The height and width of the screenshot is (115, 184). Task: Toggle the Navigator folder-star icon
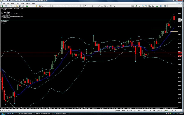[x=17, y=6]
